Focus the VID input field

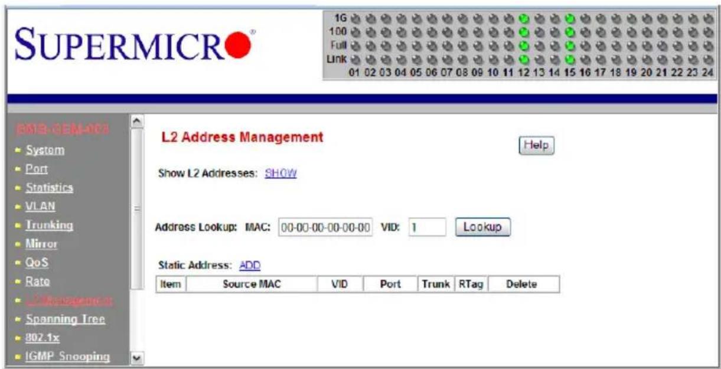click(x=426, y=227)
